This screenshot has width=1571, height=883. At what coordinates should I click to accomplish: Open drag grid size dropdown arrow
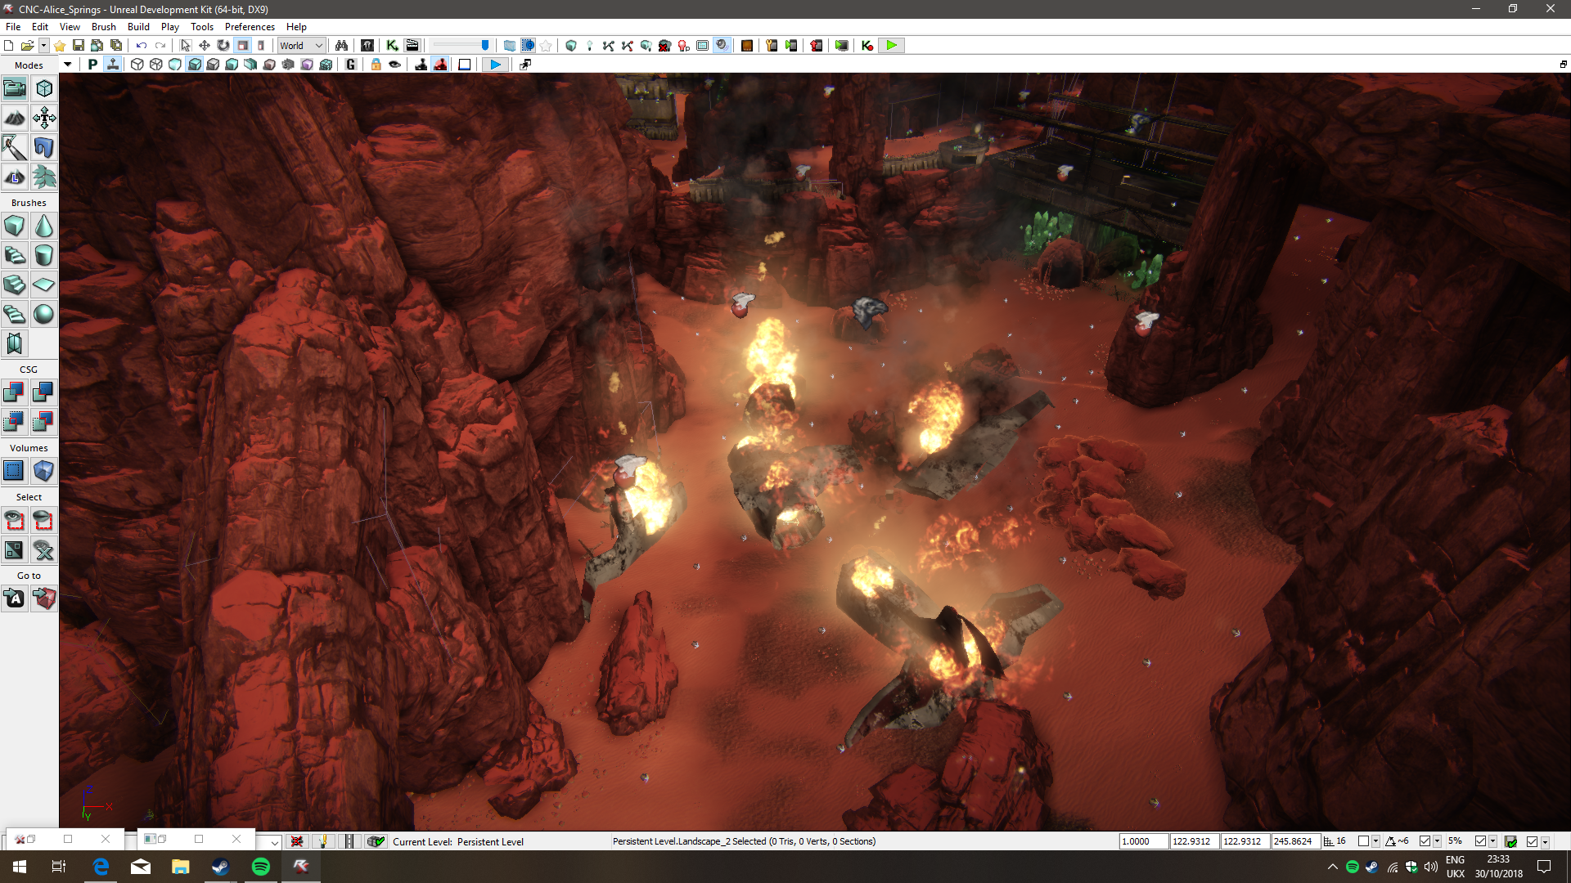[x=1376, y=841]
